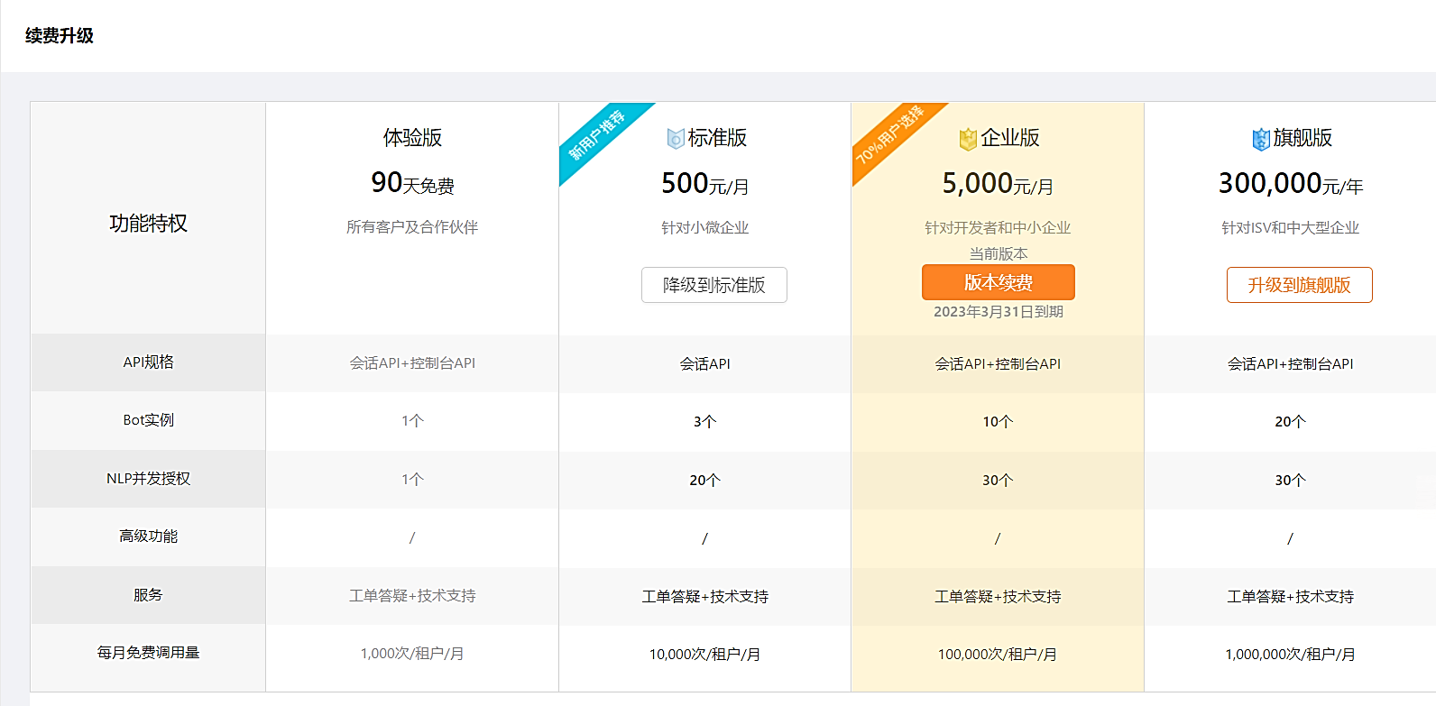Image resolution: width=1436 pixels, height=706 pixels.
Task: Click the 1,000,000次/租户/月 cell
Action: pyautogui.click(x=1291, y=655)
